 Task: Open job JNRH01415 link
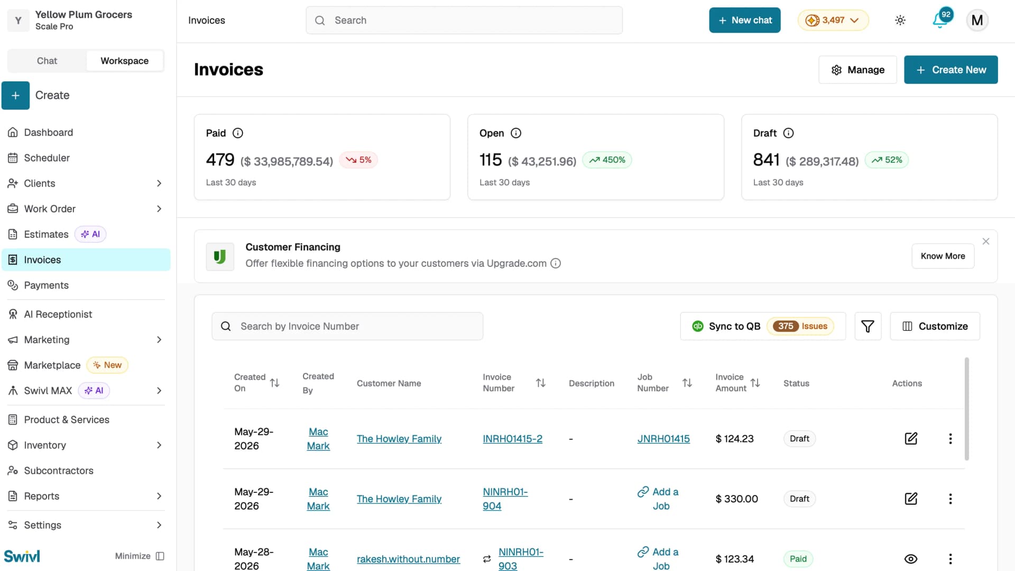(663, 439)
